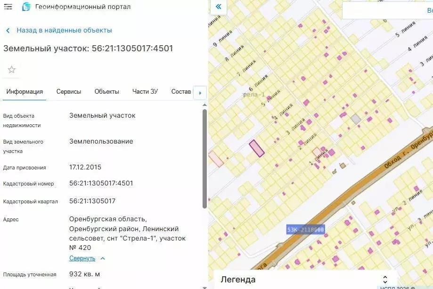Reveal hidden tabs with the blue arrow button
433x289 pixels.
[200, 92]
